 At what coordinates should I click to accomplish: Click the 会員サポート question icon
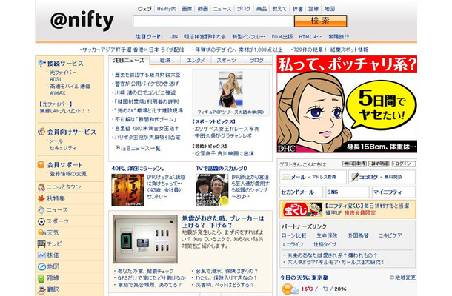[41, 165]
